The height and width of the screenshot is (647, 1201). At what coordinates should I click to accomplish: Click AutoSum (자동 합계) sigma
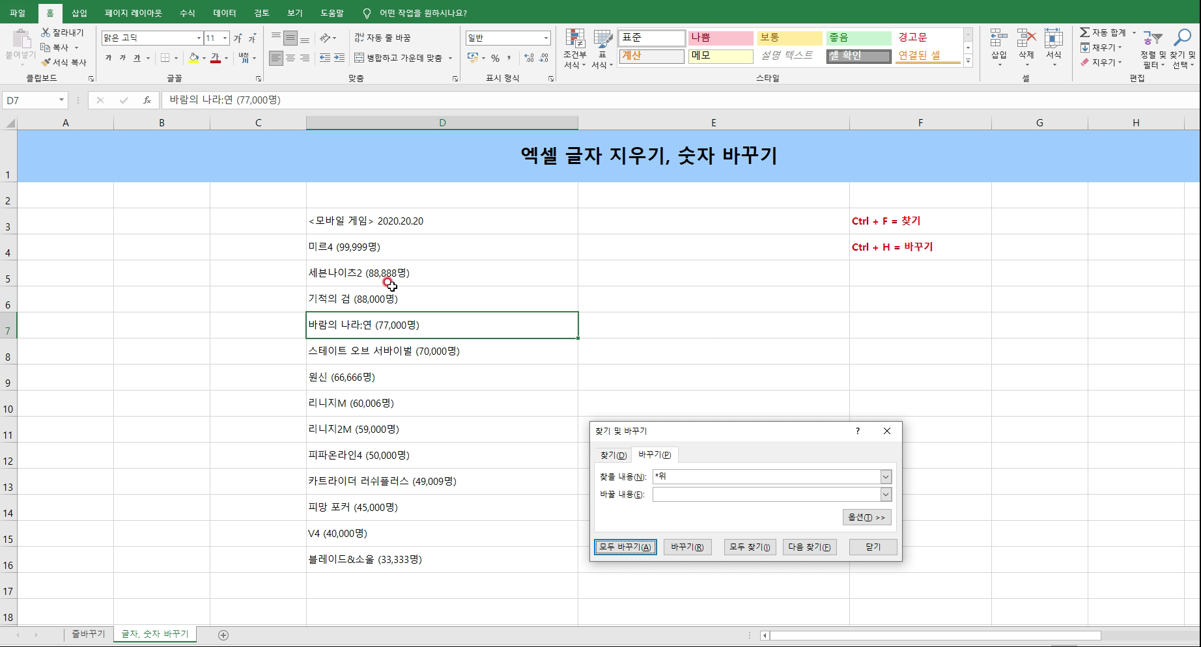pos(1103,33)
